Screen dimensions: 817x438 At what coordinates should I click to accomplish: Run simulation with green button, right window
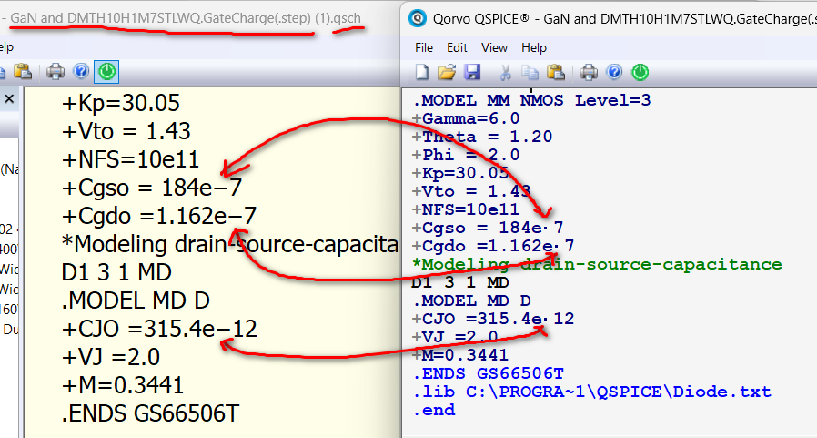pos(640,72)
